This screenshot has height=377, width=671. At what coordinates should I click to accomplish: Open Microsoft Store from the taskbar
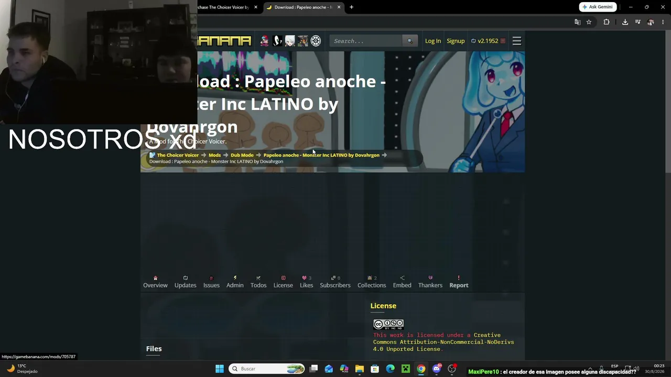click(375, 369)
